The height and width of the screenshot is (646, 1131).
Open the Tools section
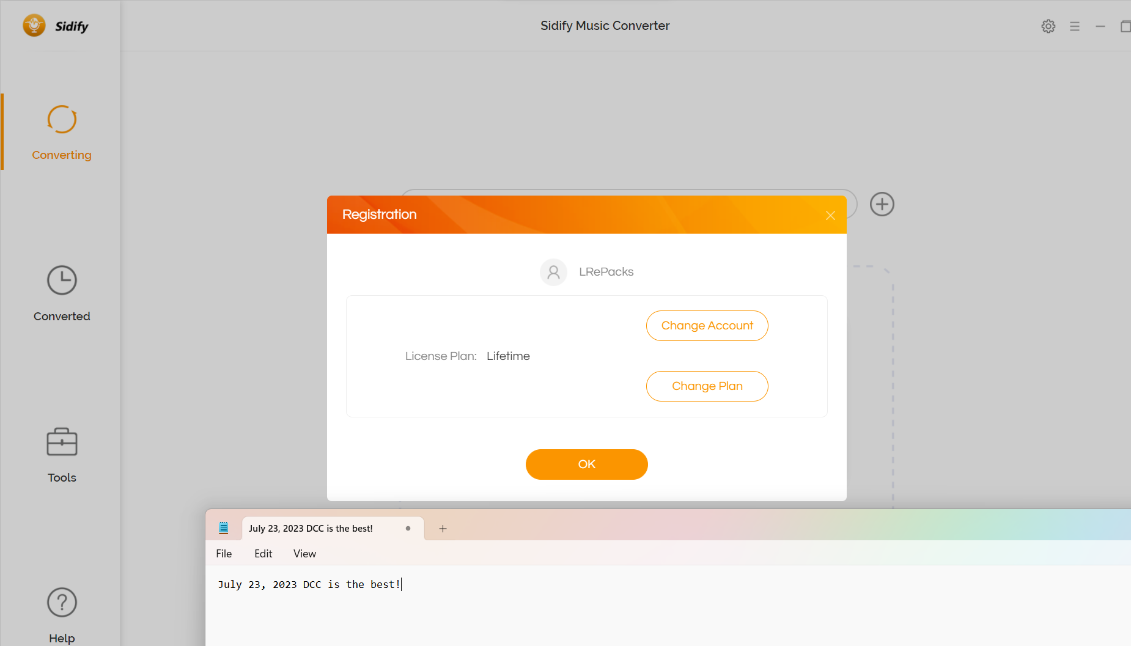coord(62,455)
